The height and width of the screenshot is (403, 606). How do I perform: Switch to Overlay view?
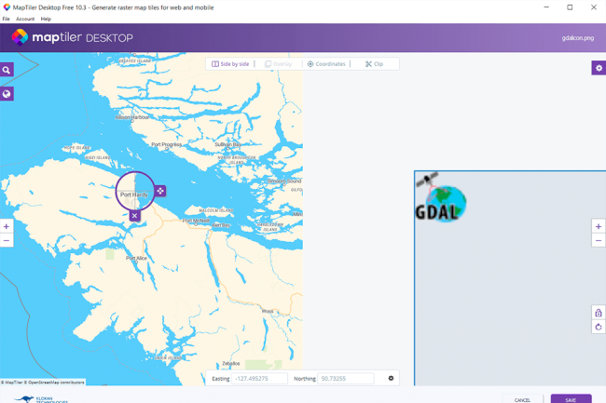pos(278,64)
